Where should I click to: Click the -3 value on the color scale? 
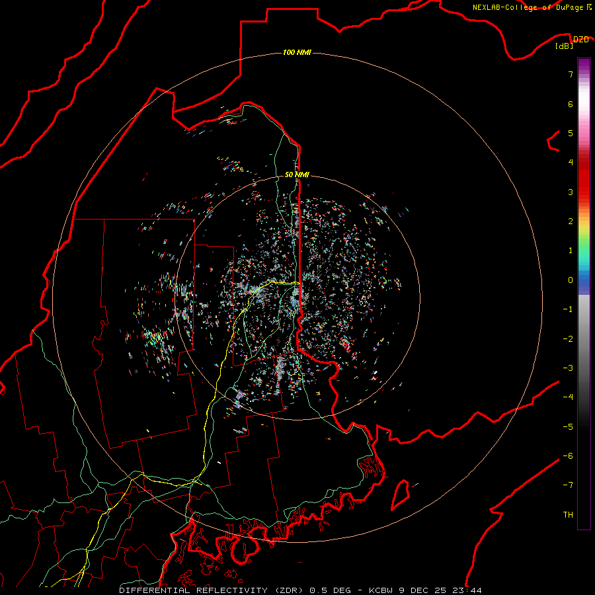coord(568,368)
